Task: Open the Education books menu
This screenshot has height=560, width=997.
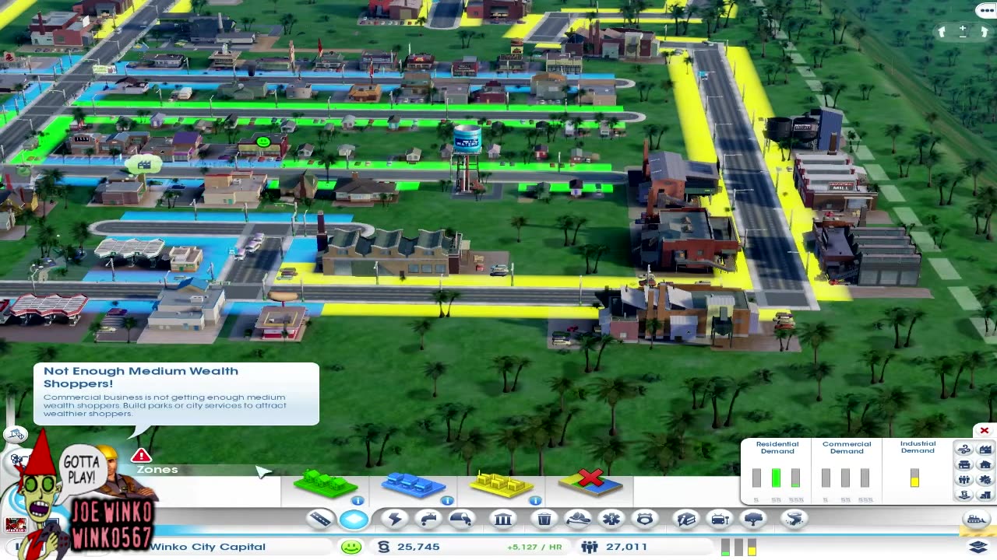Action: 686,519
